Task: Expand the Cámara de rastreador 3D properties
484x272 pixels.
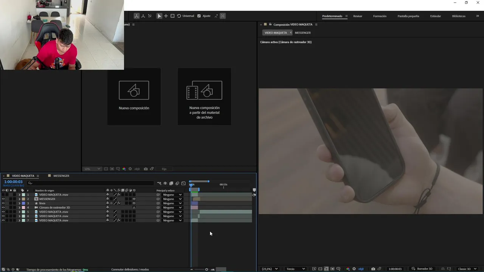Action: tap(19, 207)
